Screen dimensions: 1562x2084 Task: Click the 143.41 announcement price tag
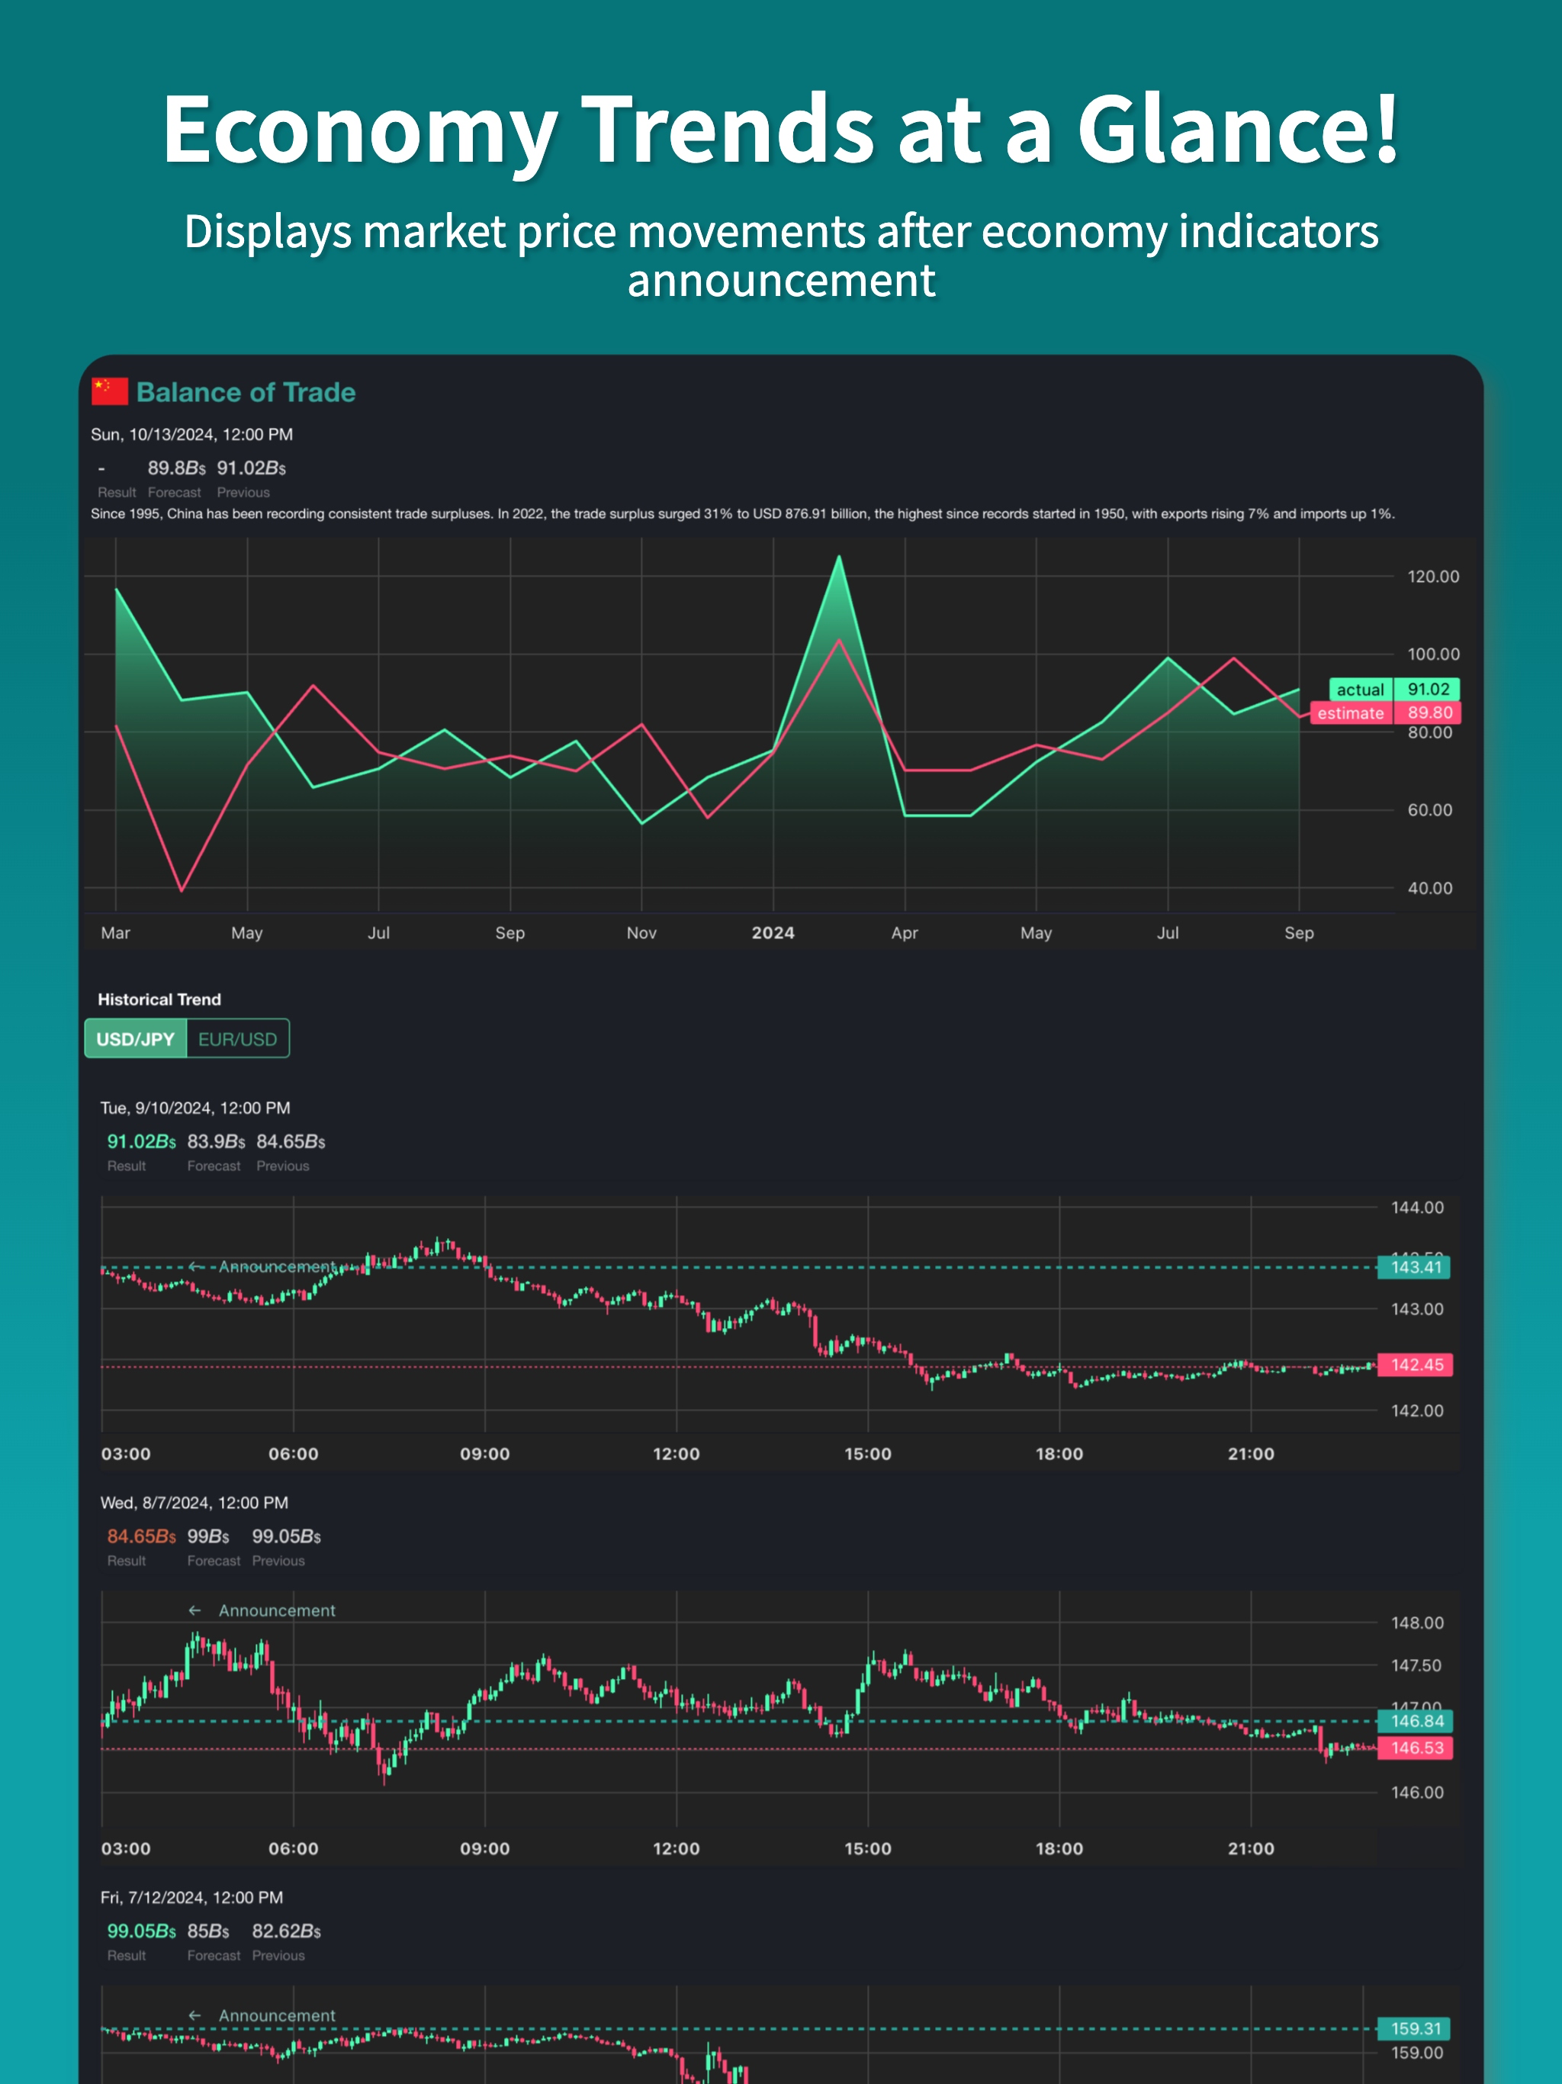pos(1415,1267)
